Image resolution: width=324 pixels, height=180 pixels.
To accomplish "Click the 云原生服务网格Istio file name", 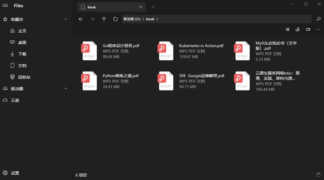I will [277, 76].
